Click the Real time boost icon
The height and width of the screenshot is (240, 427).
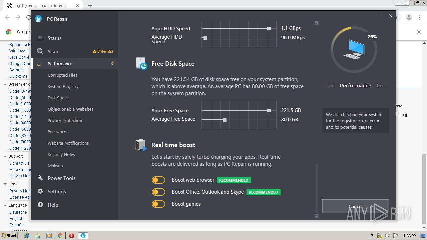pos(141,145)
